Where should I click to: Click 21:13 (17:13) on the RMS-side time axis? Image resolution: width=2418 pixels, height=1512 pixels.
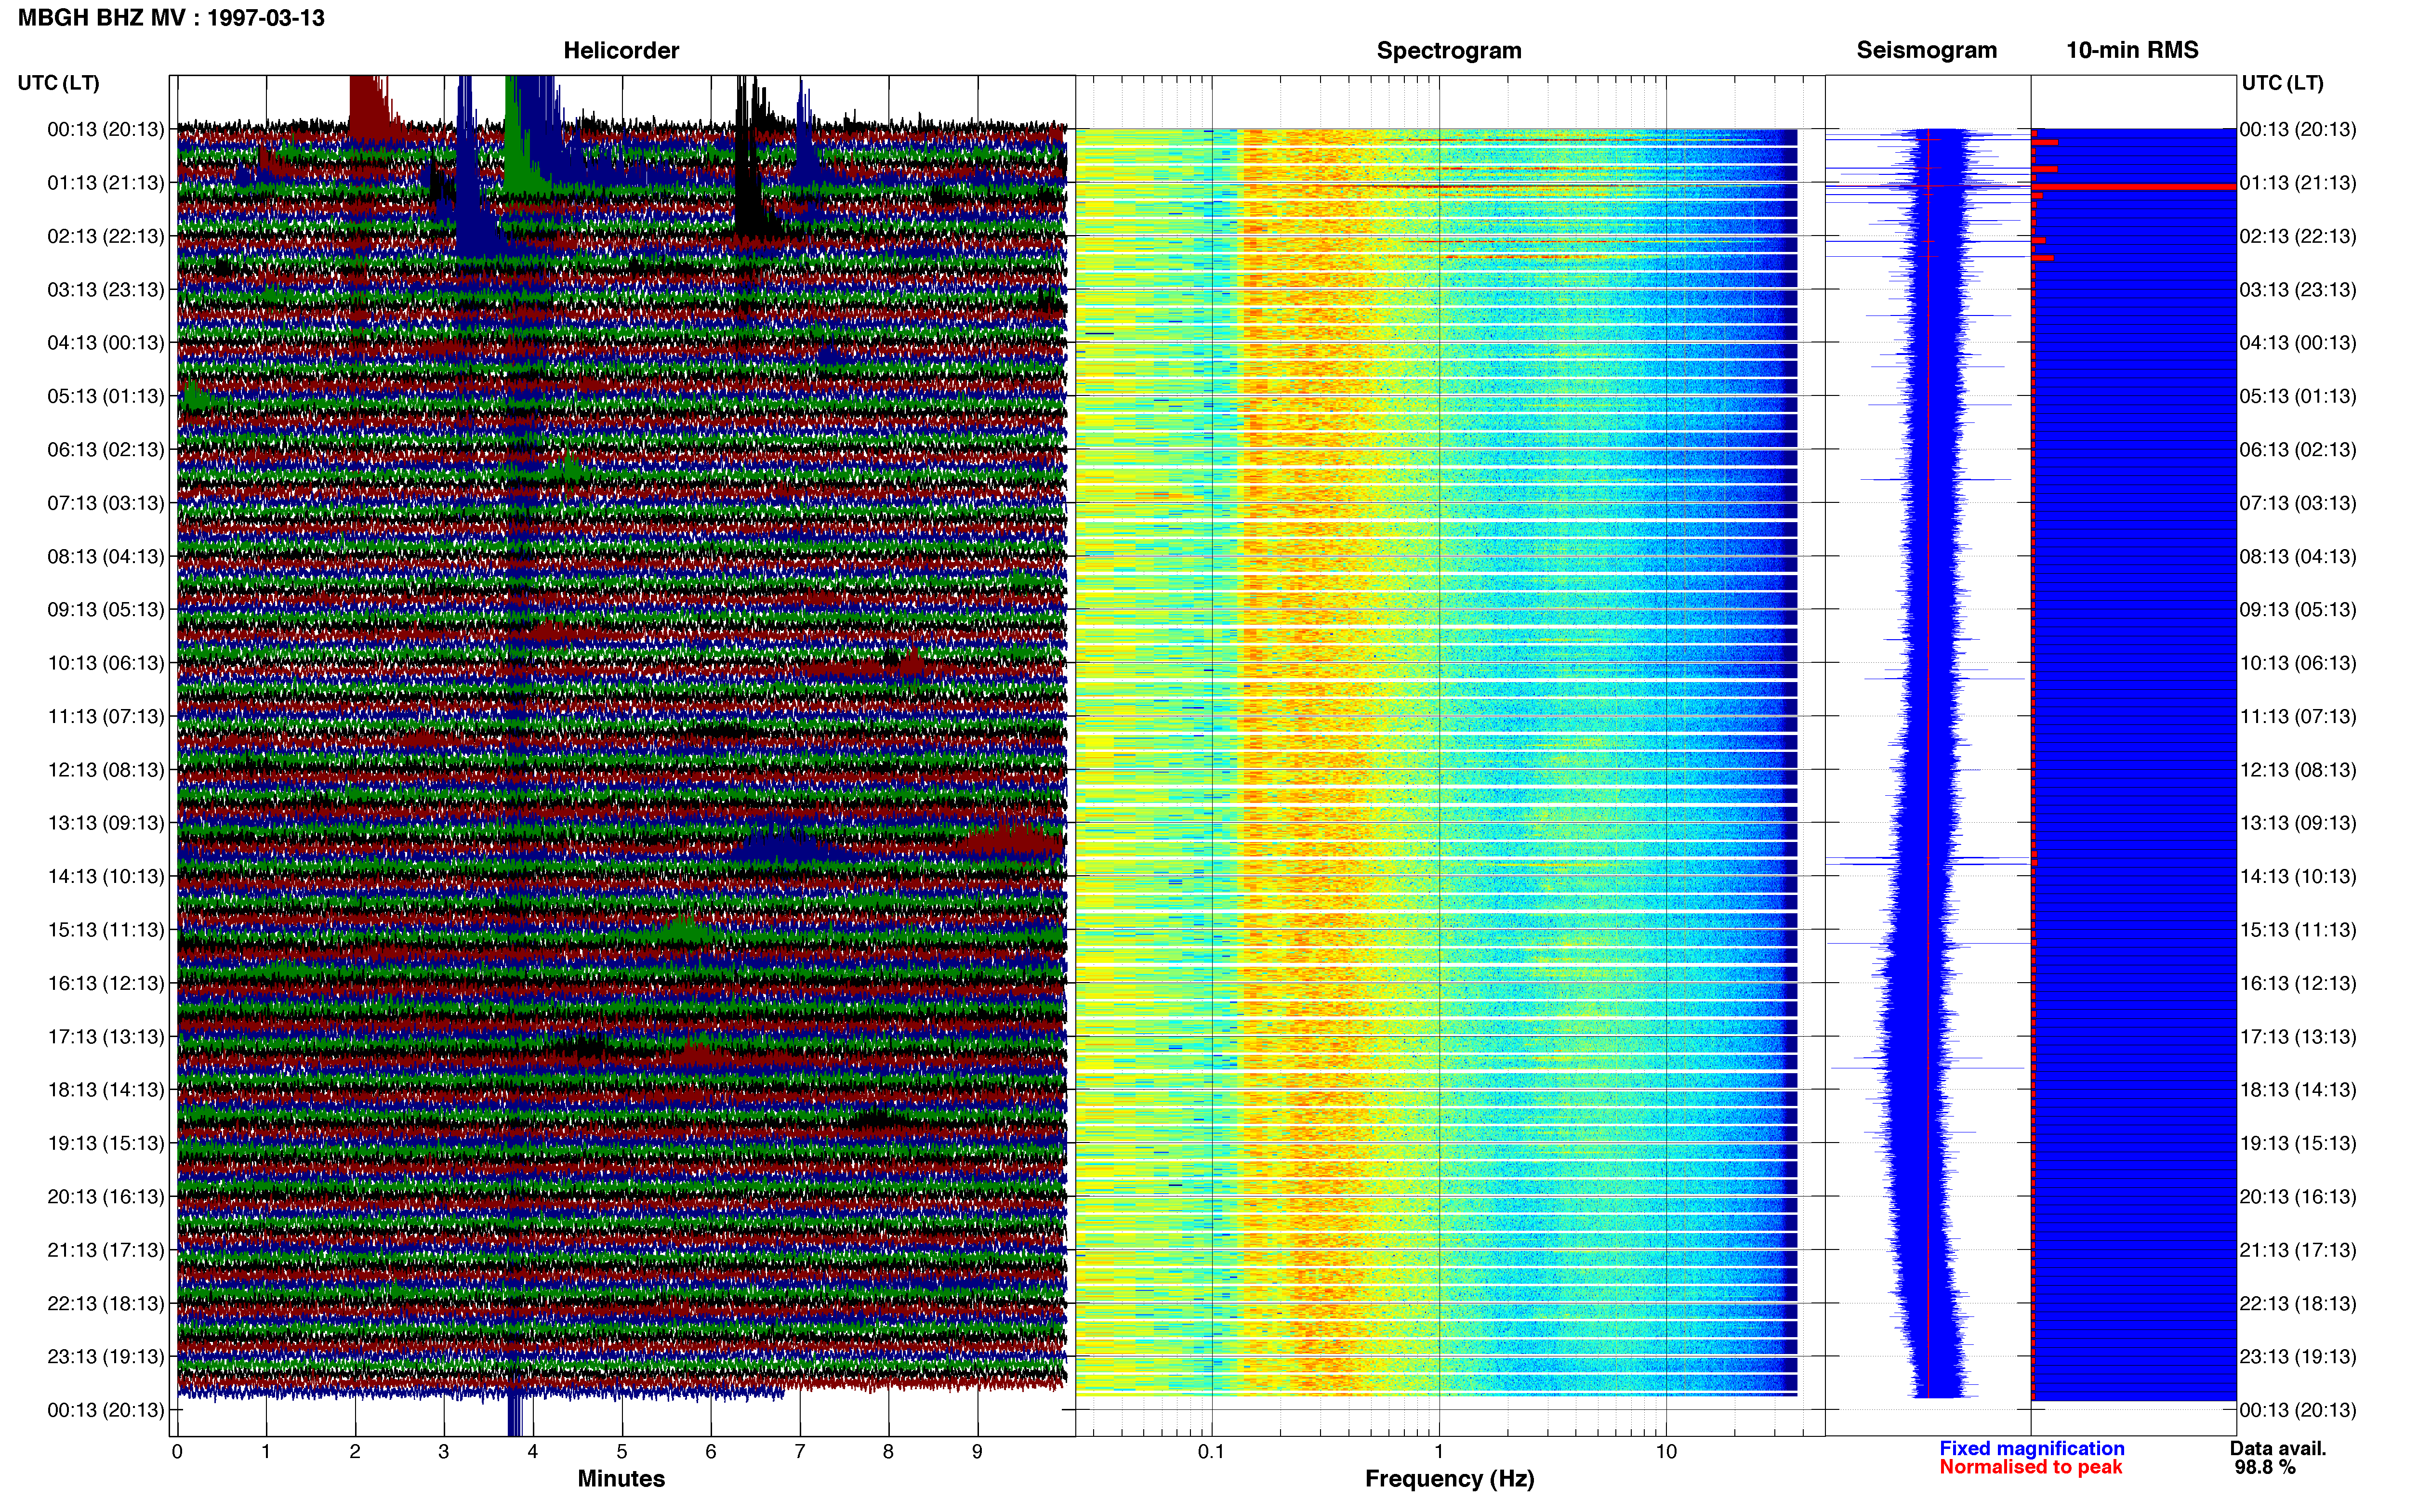coord(2298,1250)
